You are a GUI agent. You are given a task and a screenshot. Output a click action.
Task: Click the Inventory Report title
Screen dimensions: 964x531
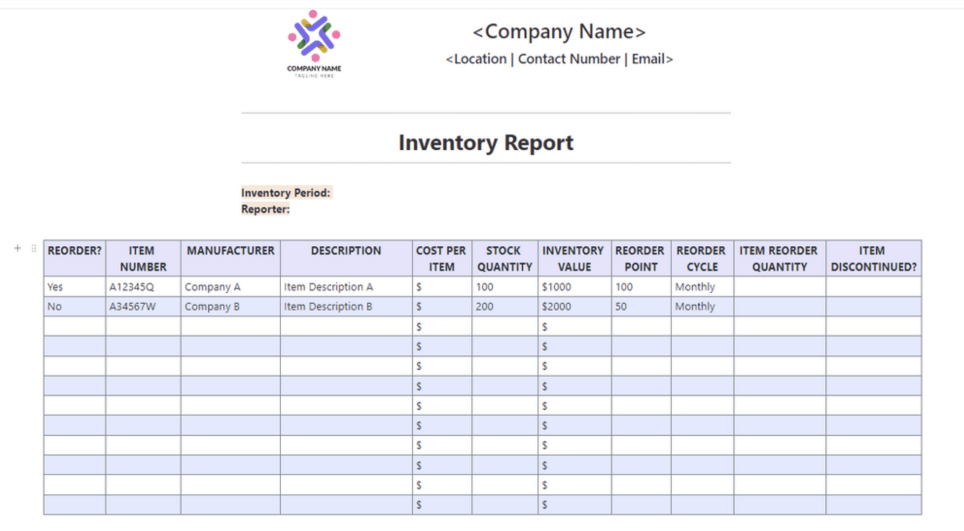(486, 143)
